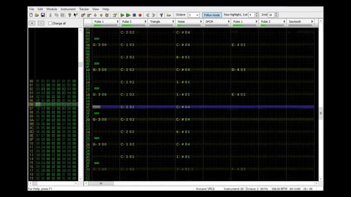351x197 pixels.
Task: Click the G- 3 00 note on row 20
Action: tap(99, 120)
